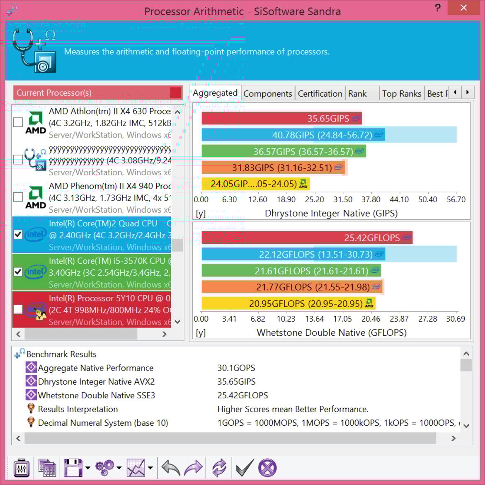
Task: Click the gears engine settings icon
Action: pos(104,468)
